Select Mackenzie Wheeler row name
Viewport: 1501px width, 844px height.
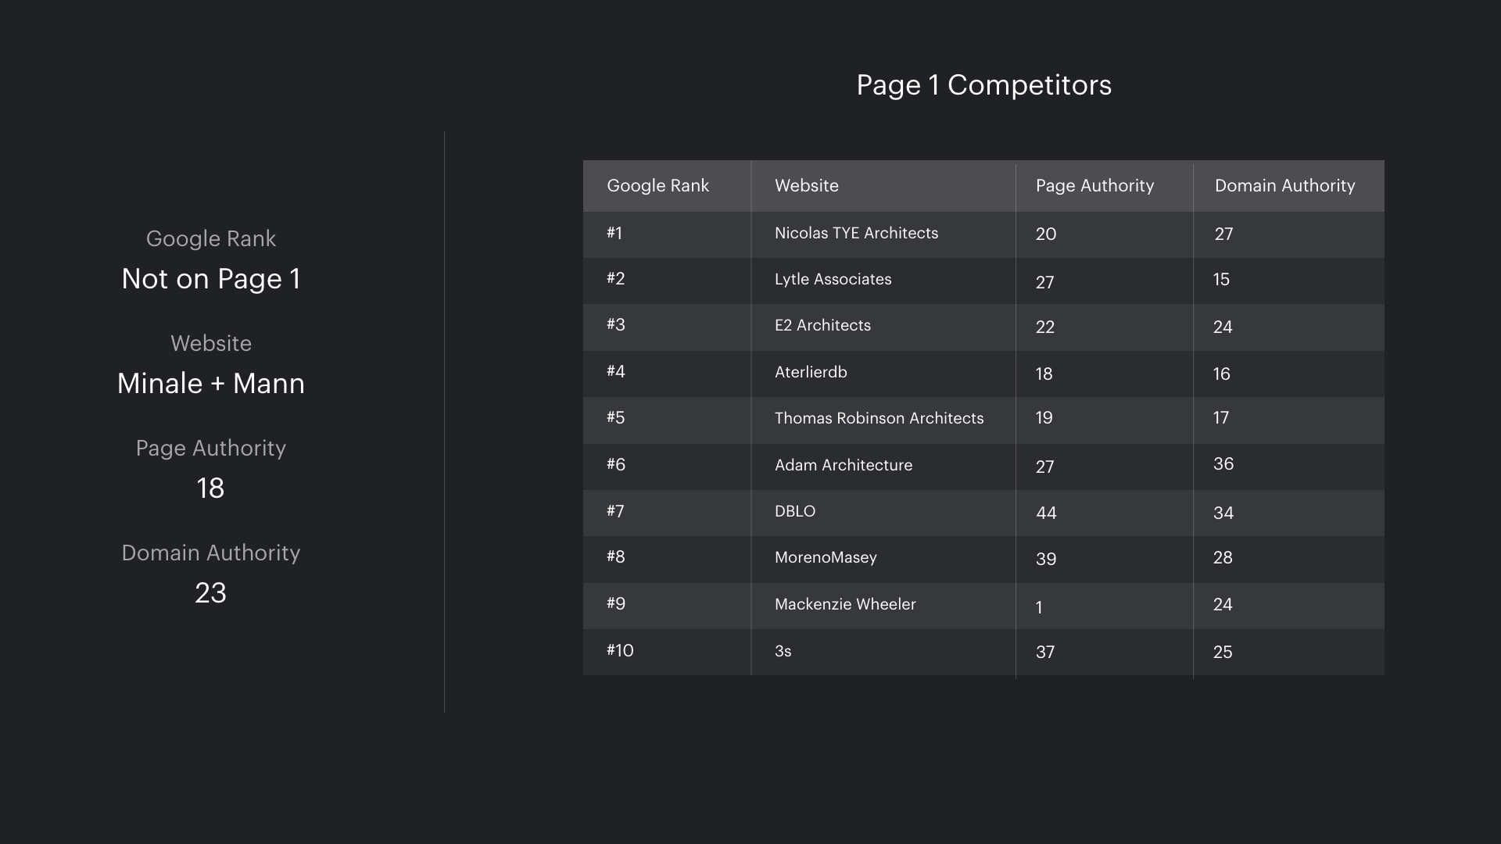click(x=845, y=605)
